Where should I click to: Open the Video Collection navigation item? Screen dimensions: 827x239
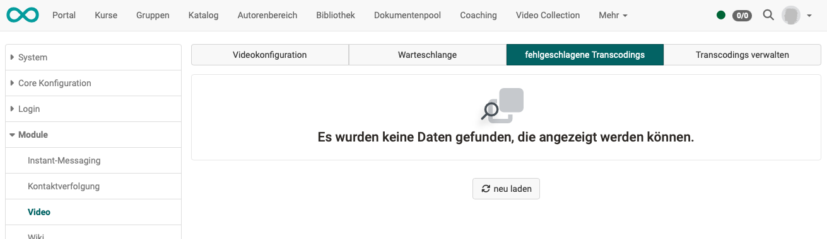click(x=548, y=15)
